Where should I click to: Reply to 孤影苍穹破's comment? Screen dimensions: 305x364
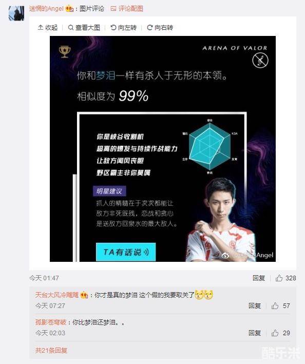coord(255,333)
